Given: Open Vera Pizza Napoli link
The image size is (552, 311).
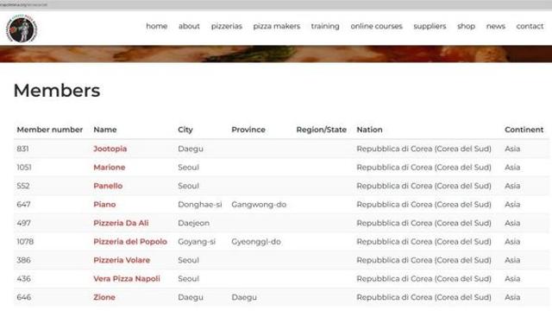Looking at the screenshot, I should [127, 279].
